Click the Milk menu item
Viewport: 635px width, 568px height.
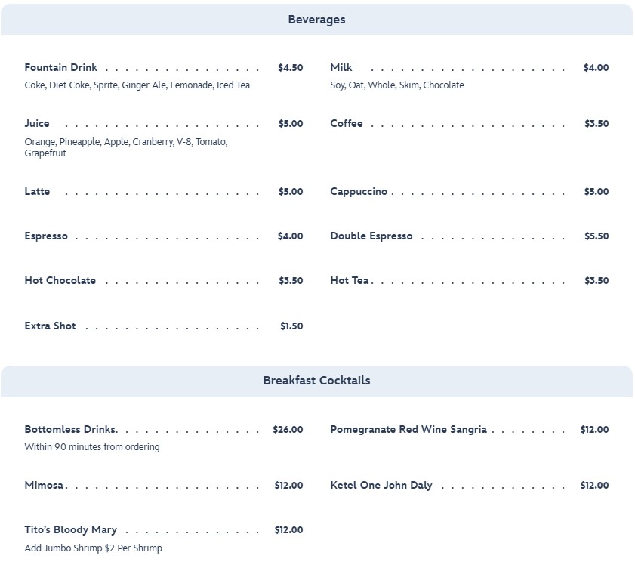click(341, 68)
